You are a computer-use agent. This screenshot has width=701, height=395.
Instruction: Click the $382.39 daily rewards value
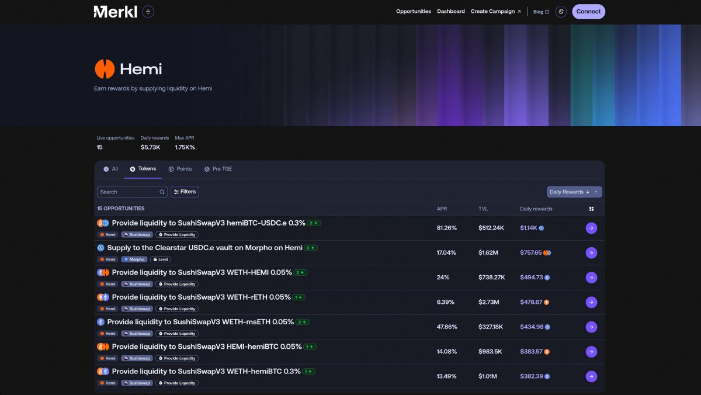pos(532,376)
